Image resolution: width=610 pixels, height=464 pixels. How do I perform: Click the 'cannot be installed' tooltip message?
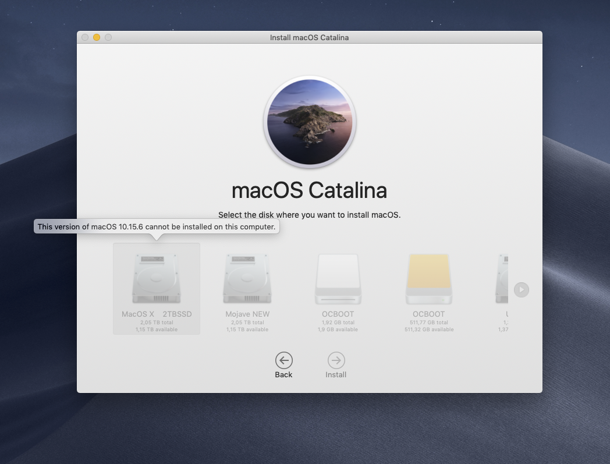point(157,226)
